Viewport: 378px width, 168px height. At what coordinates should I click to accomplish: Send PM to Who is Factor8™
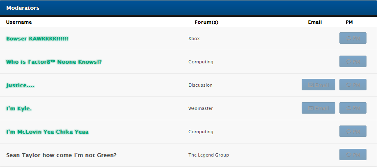point(353,61)
